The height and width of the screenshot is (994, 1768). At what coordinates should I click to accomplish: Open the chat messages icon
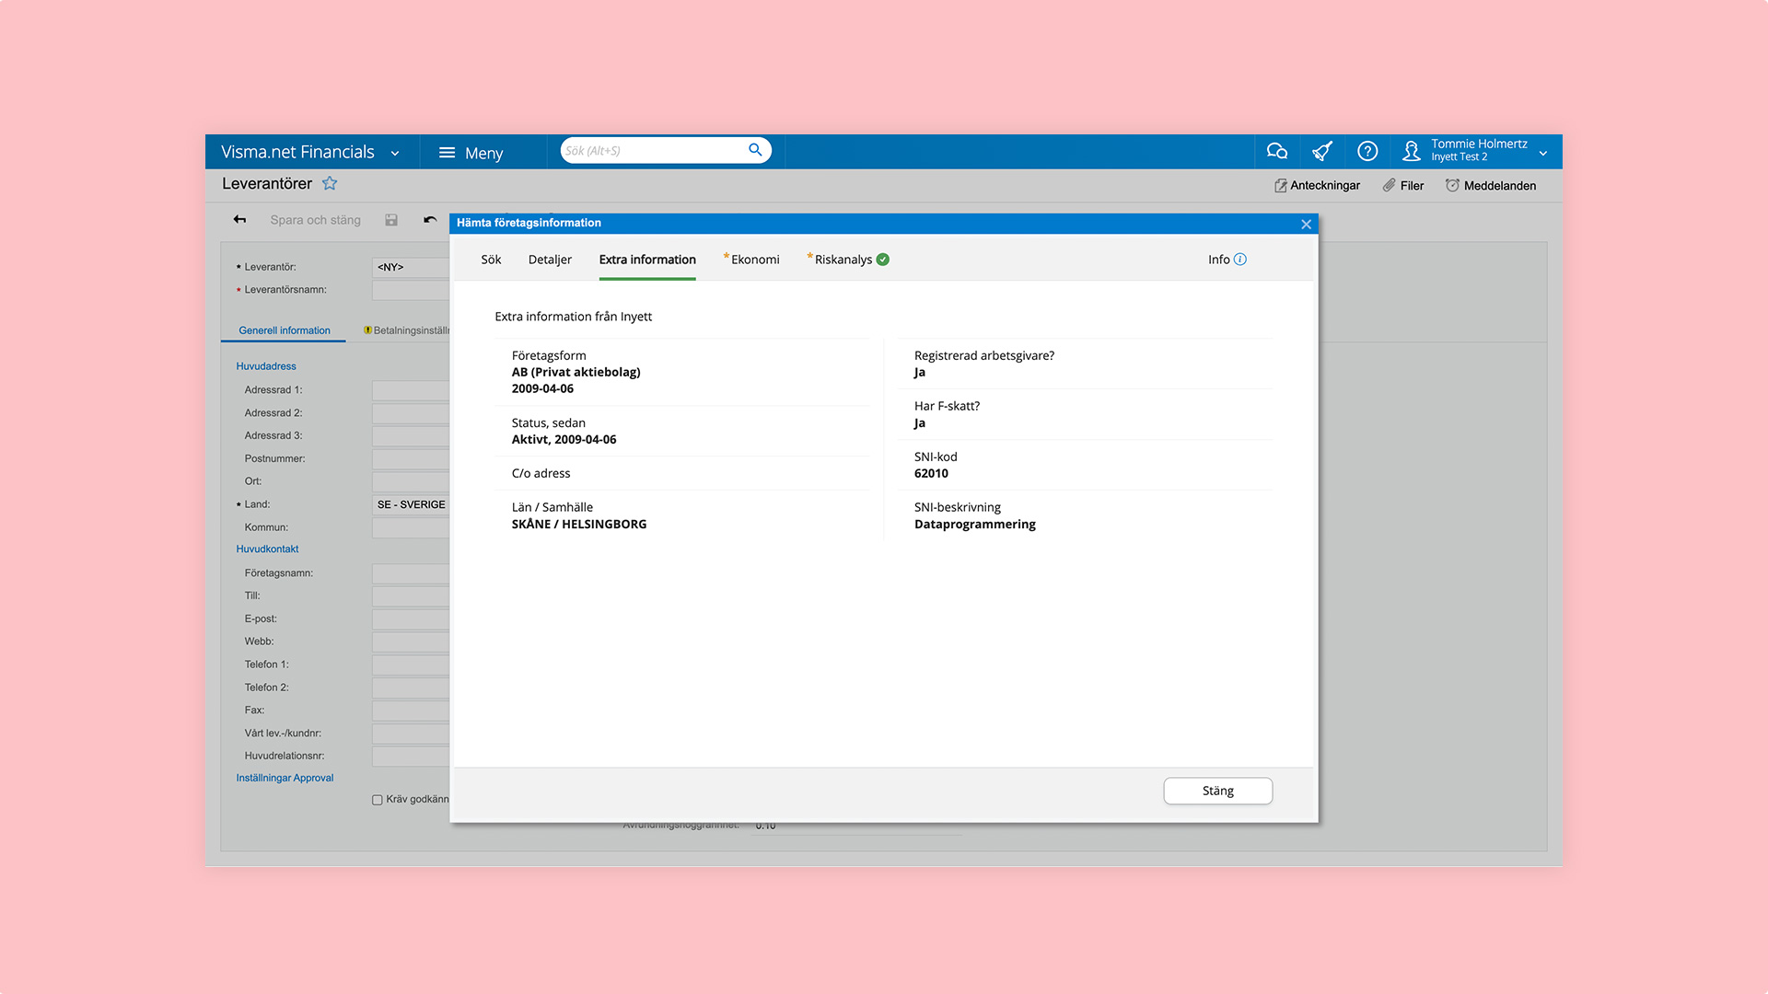tap(1276, 151)
